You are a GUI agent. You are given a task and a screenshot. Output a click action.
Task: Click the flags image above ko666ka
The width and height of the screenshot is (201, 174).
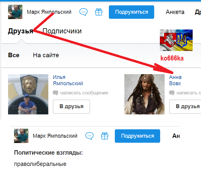pyautogui.click(x=176, y=40)
